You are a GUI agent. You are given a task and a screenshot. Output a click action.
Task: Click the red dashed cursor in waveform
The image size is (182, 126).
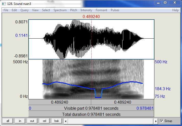tap(91, 39)
